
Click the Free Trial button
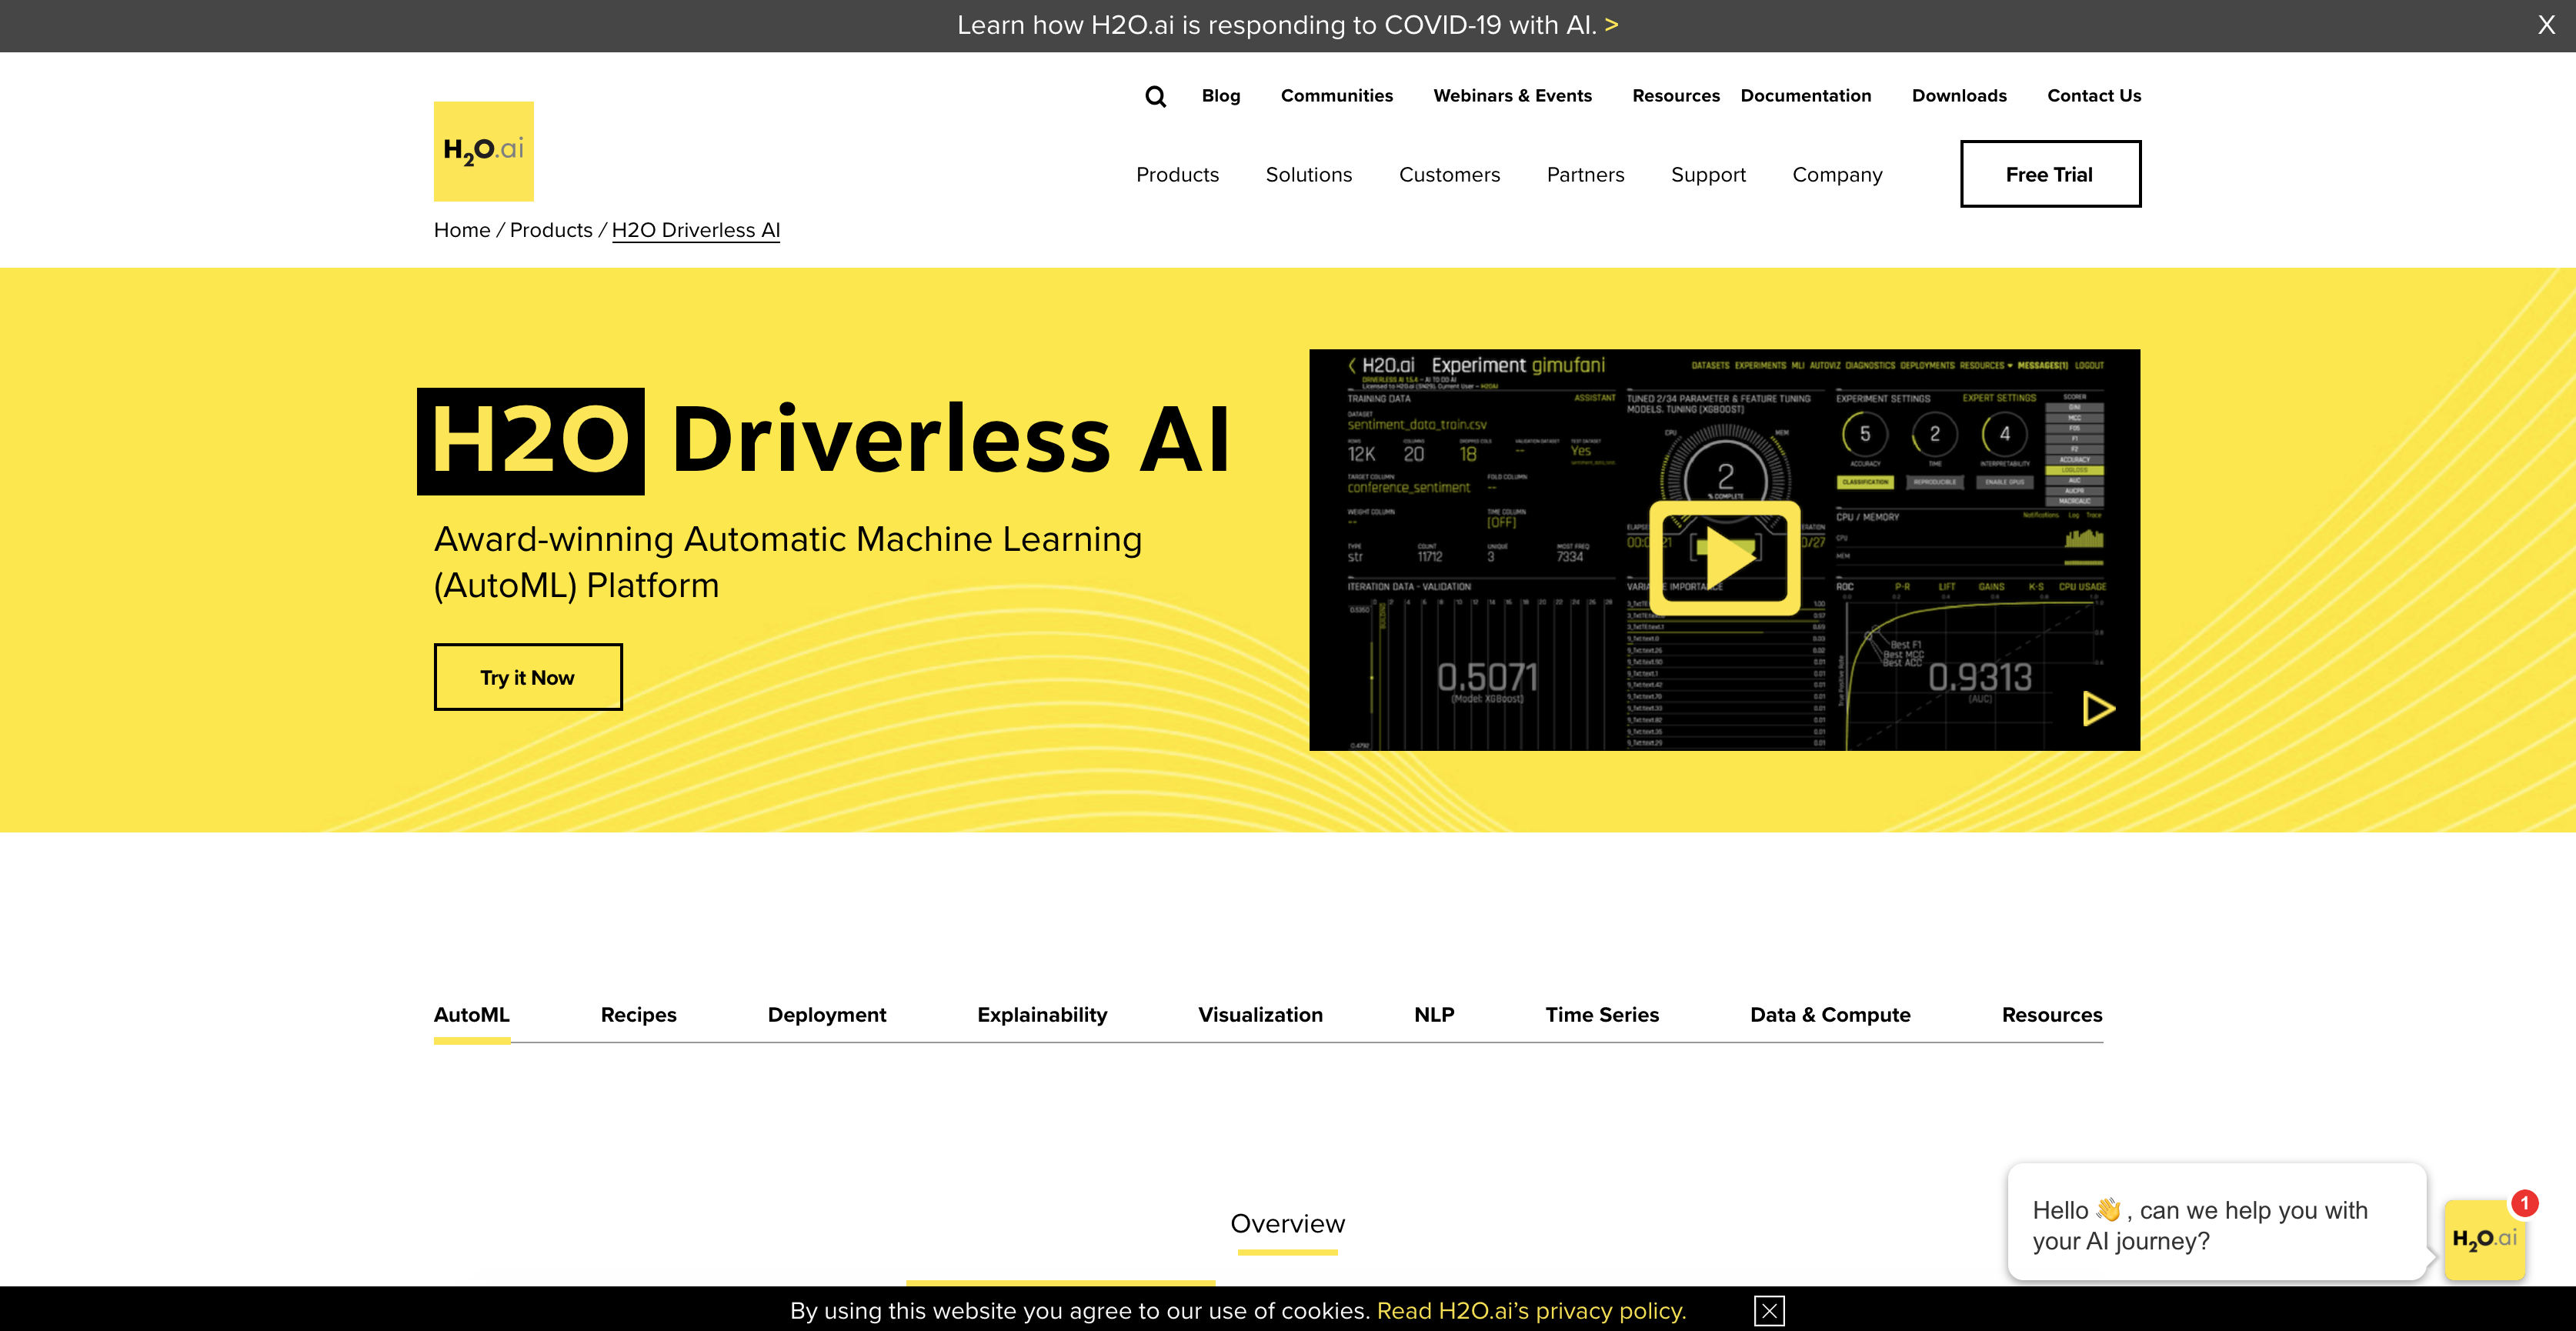[x=2050, y=174]
